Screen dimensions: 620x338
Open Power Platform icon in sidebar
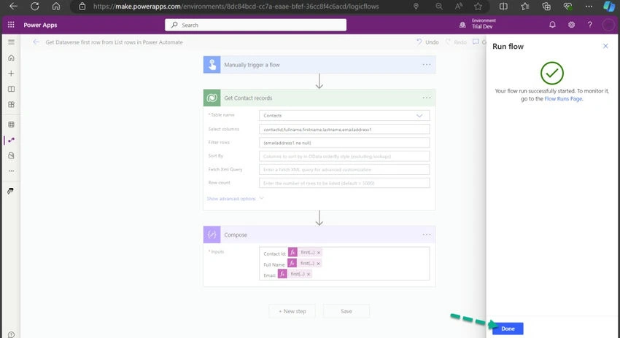tap(10, 191)
